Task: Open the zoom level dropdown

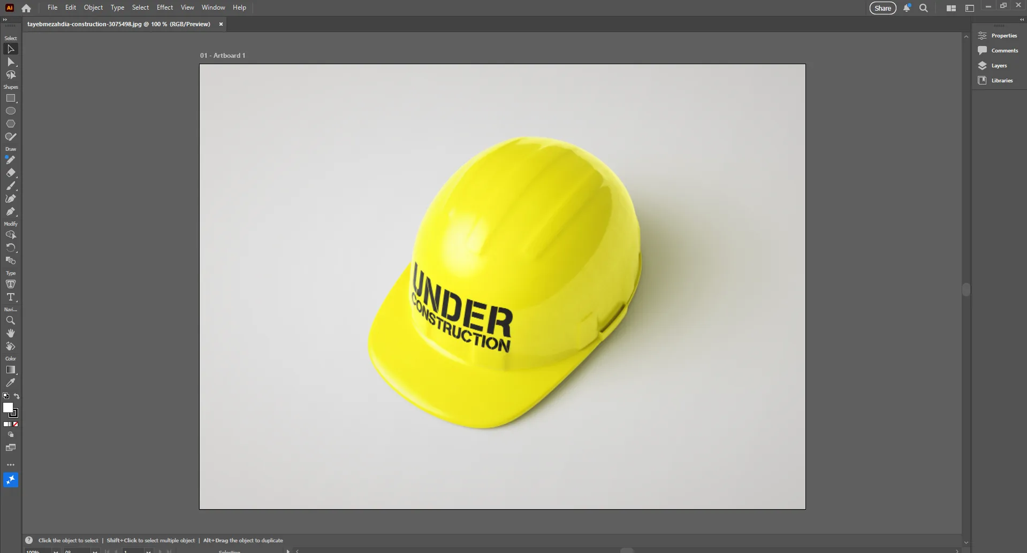Action: tap(56, 551)
